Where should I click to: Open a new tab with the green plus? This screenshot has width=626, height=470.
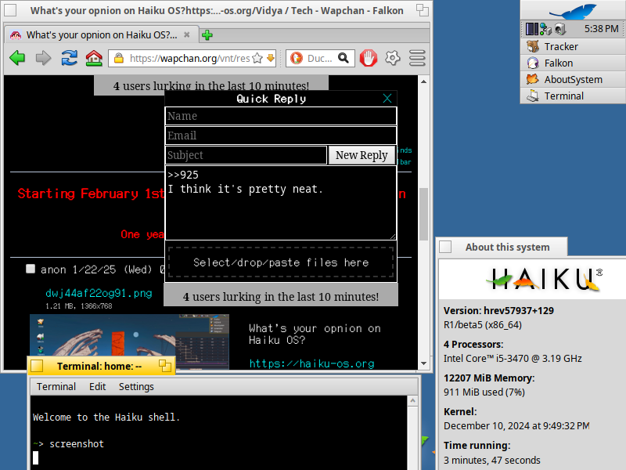click(x=207, y=35)
